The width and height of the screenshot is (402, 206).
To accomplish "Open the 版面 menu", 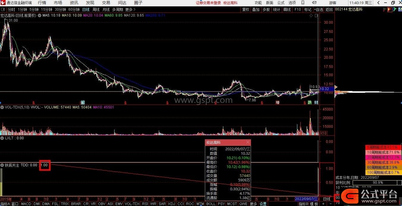I will pos(269,3).
